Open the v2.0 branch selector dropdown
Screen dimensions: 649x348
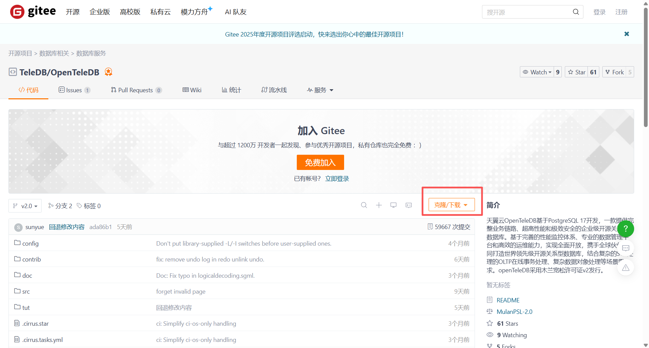(25, 206)
